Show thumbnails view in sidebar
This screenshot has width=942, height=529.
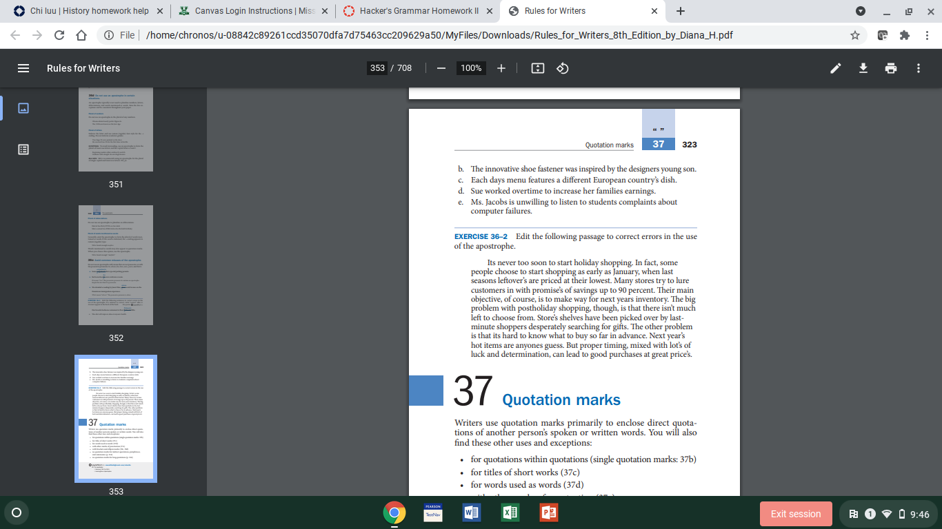point(23,108)
